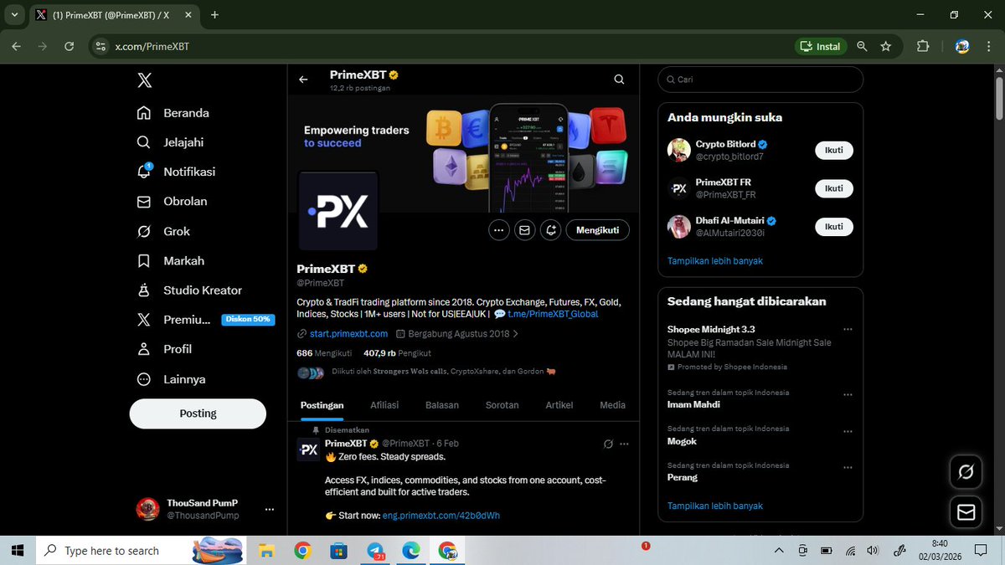The width and height of the screenshot is (1005, 565).
Task: Open Imam Mahdi trend options dots
Action: coord(848,394)
